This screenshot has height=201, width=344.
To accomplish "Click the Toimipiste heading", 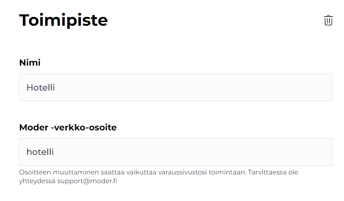I will pyautogui.click(x=63, y=20).
